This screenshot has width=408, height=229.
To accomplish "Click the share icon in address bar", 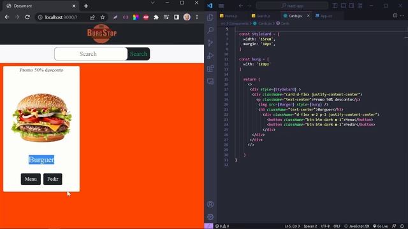I will [92, 17].
